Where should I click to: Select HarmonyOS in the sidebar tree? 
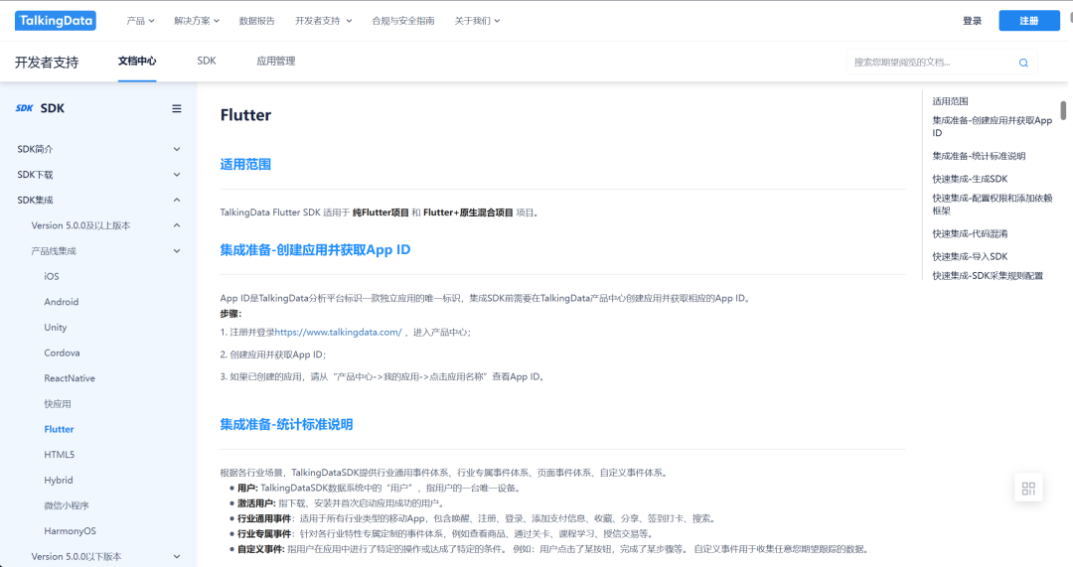click(70, 530)
